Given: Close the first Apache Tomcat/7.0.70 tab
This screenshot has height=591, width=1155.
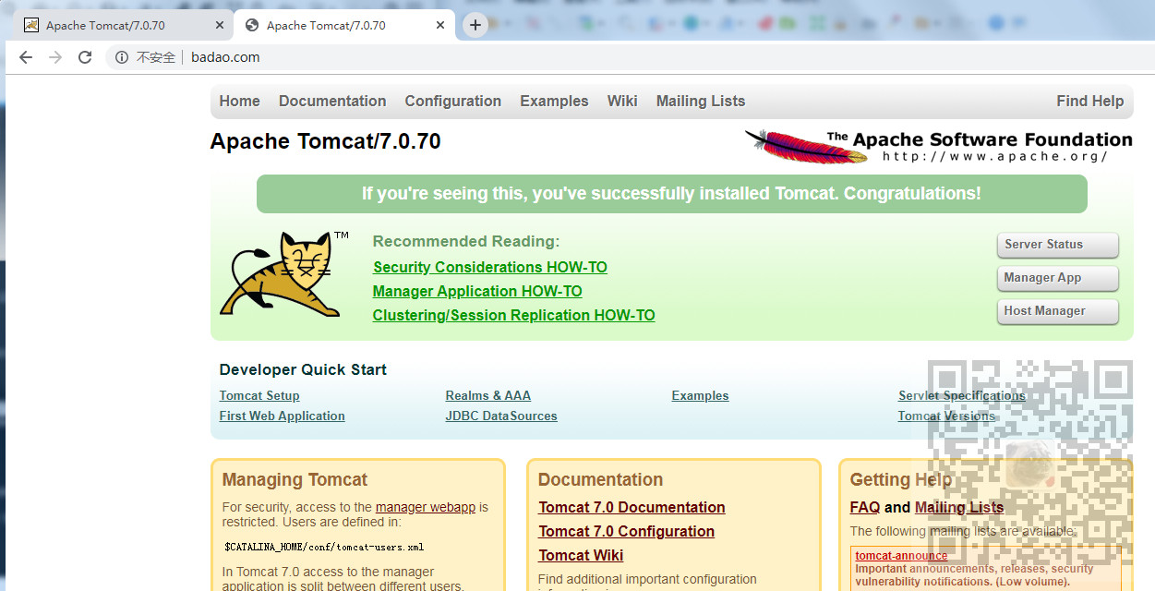Looking at the screenshot, I should tap(220, 26).
